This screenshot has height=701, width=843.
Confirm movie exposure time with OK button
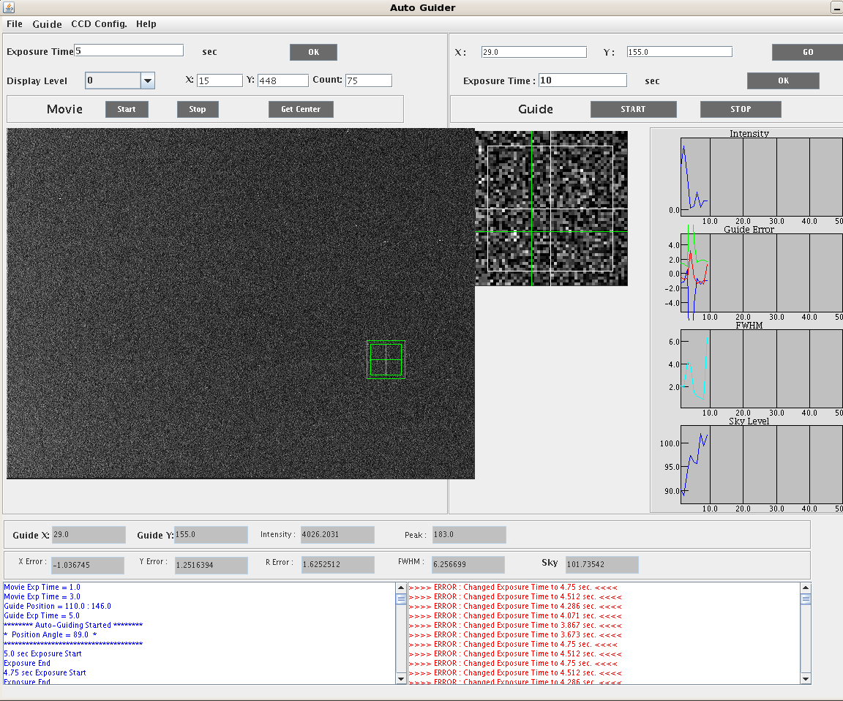pyautogui.click(x=313, y=52)
